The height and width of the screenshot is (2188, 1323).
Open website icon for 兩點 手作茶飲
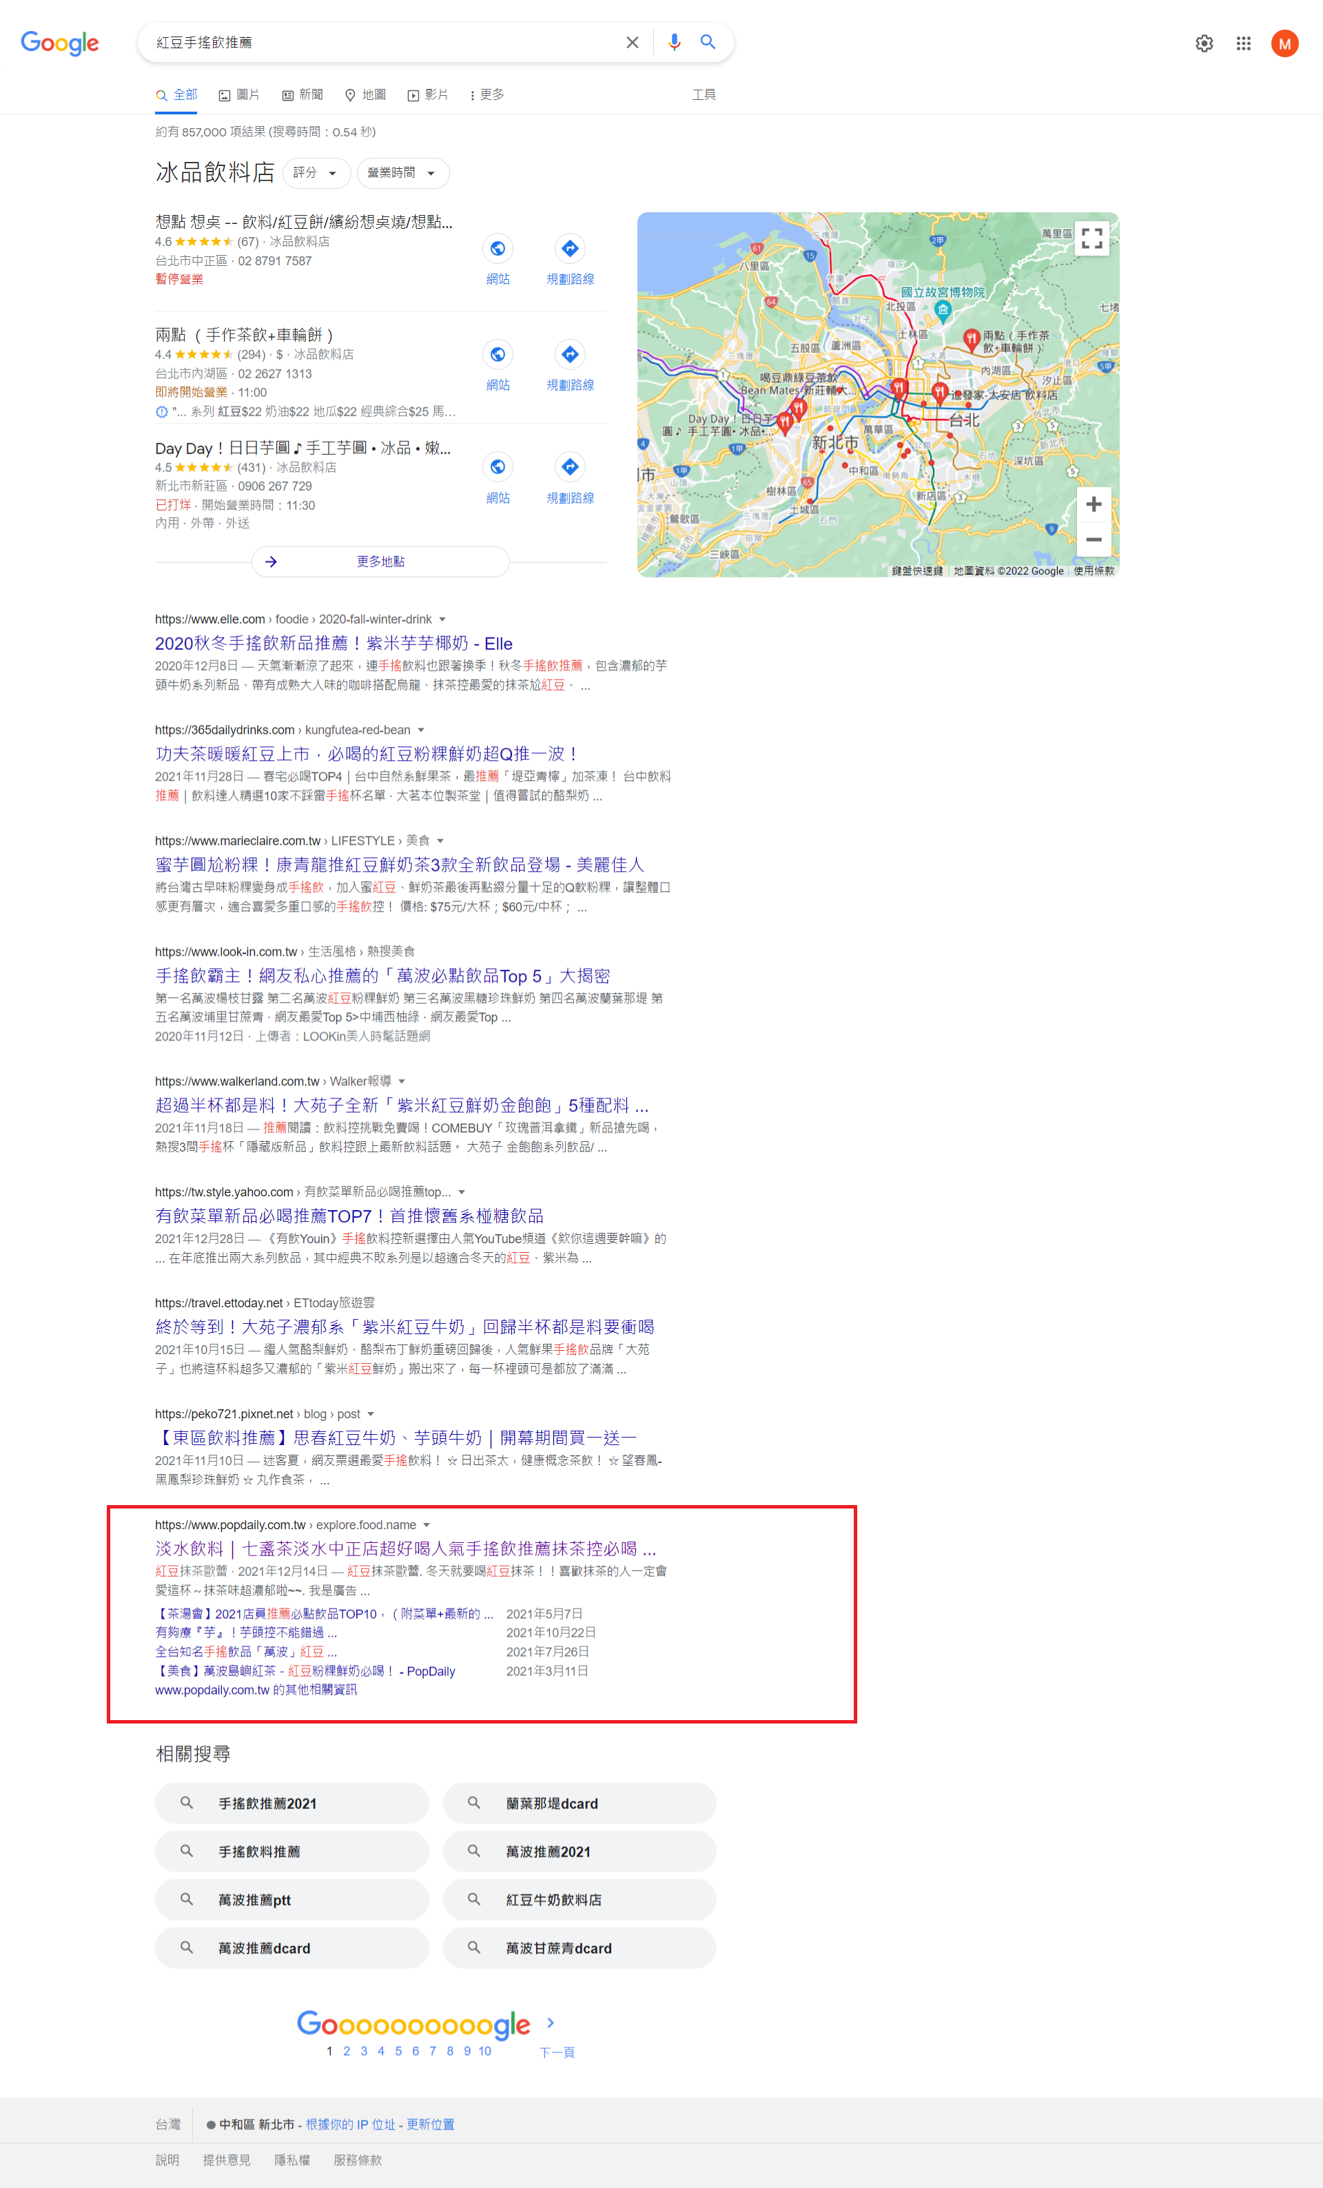pos(498,354)
